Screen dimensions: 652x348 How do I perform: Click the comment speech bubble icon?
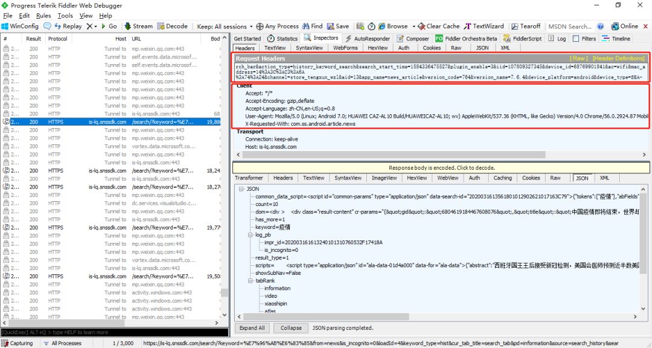click(x=47, y=26)
